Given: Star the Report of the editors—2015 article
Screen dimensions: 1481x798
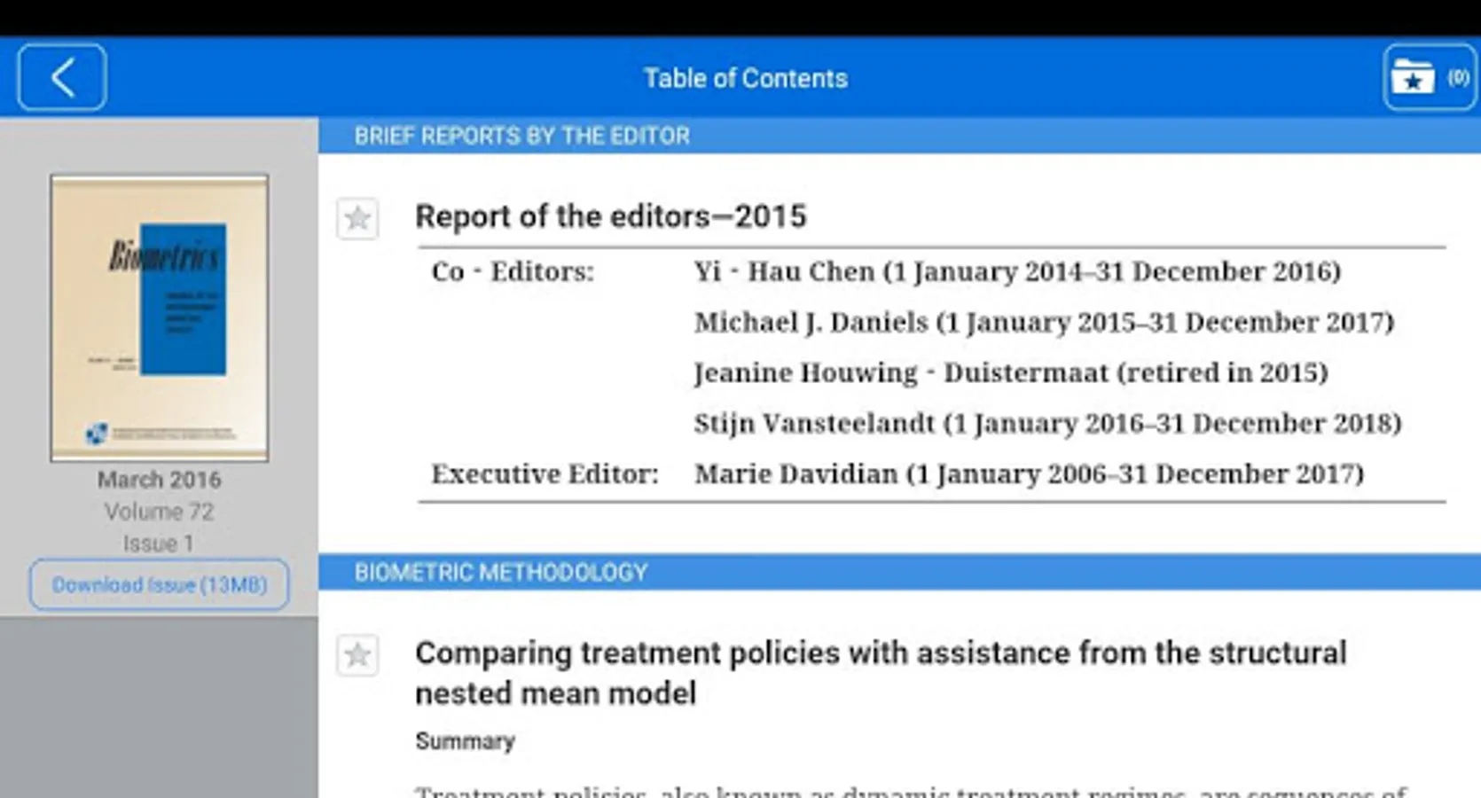Looking at the screenshot, I should coord(357,218).
